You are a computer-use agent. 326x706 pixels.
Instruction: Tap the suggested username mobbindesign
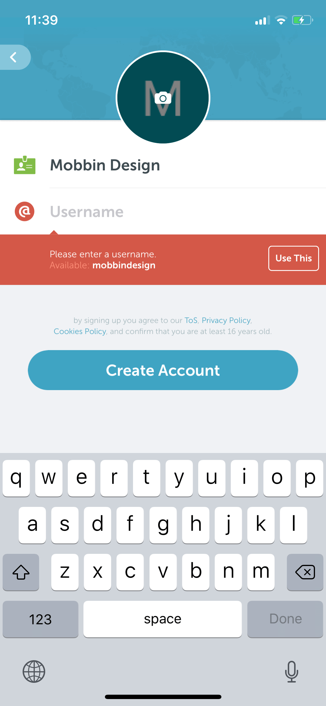tap(124, 265)
